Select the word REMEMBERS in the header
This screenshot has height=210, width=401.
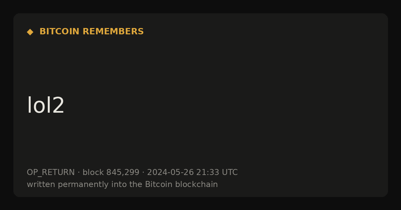coord(113,32)
